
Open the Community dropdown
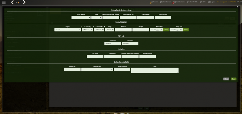(x=99, y=30)
